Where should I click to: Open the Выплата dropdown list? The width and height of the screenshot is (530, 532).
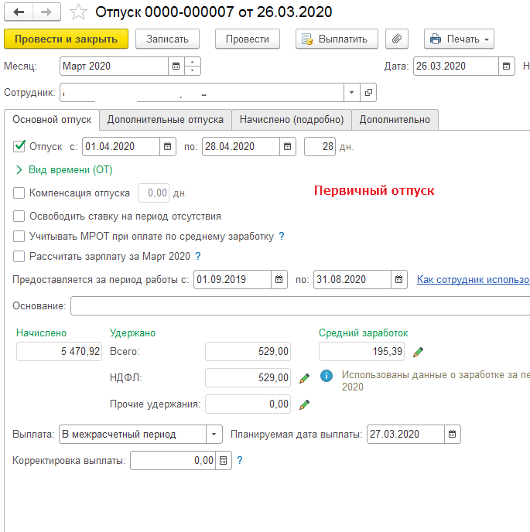tap(214, 435)
